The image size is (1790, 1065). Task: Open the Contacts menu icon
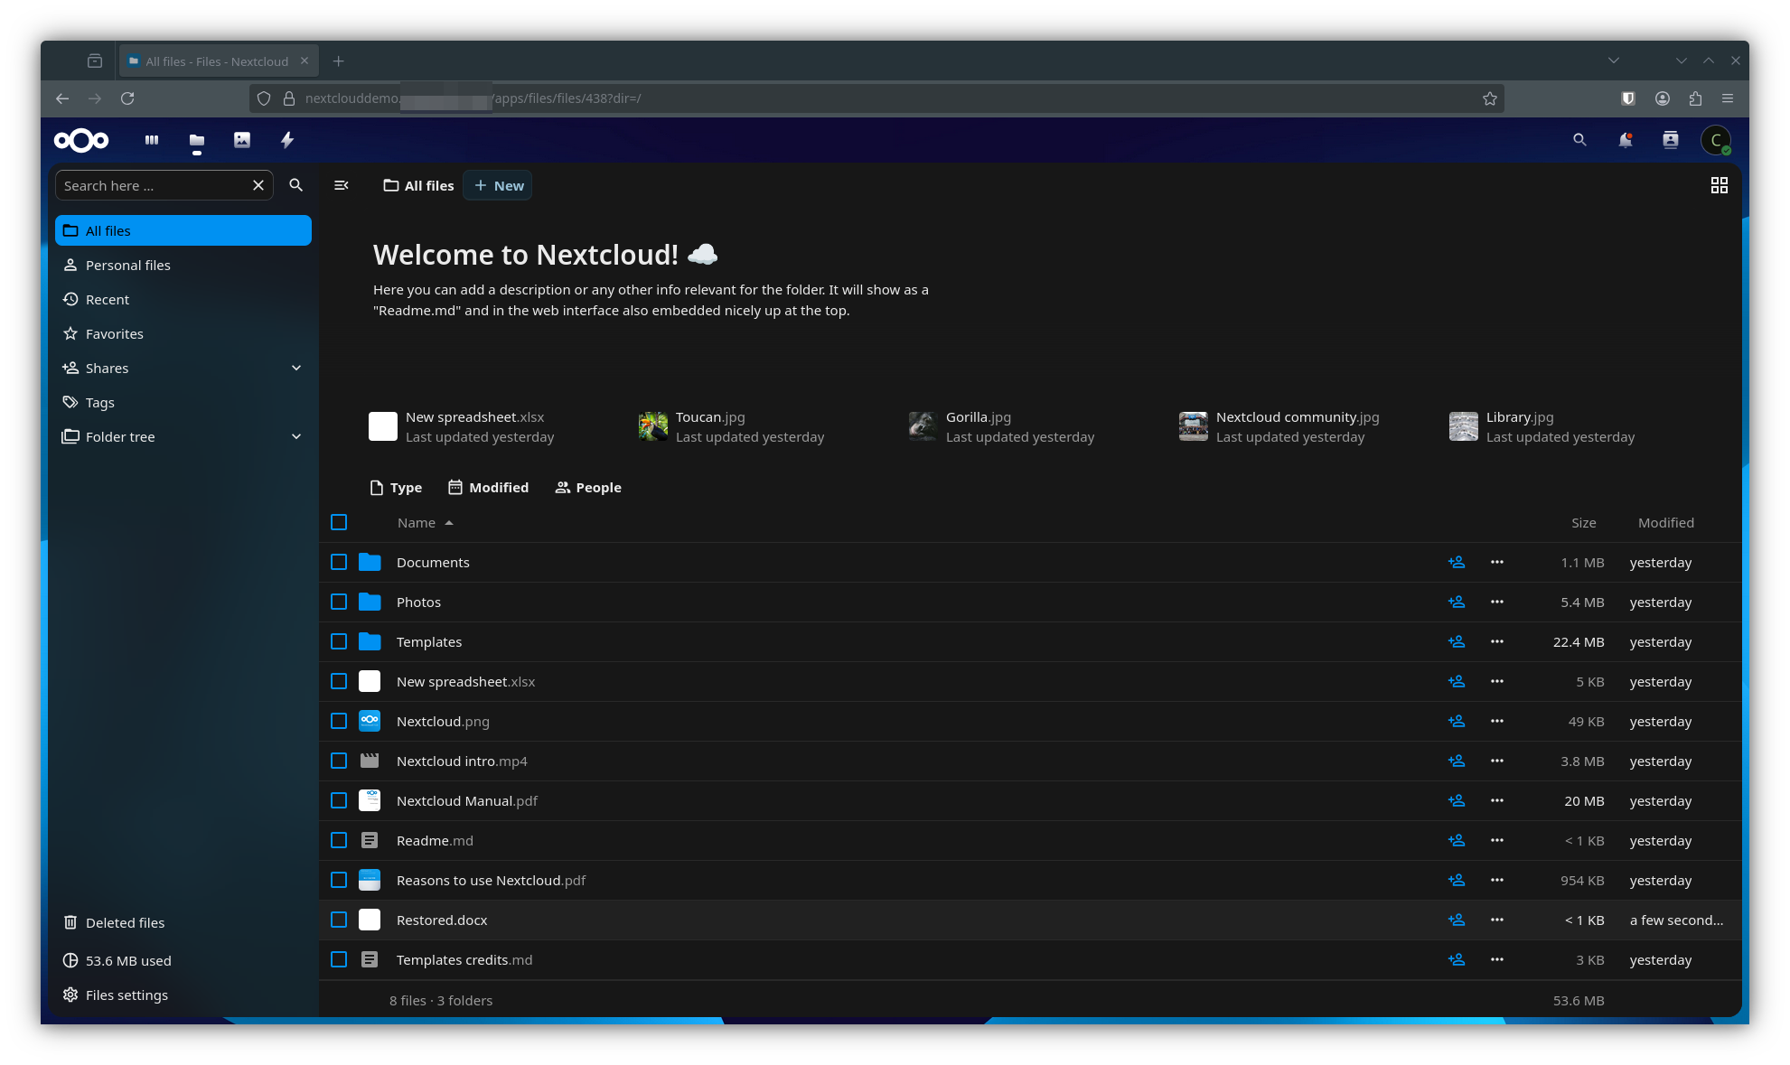[1670, 140]
